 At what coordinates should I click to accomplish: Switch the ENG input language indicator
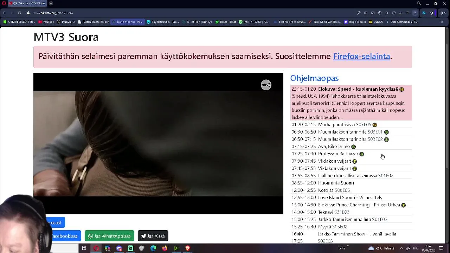[x=416, y=248]
